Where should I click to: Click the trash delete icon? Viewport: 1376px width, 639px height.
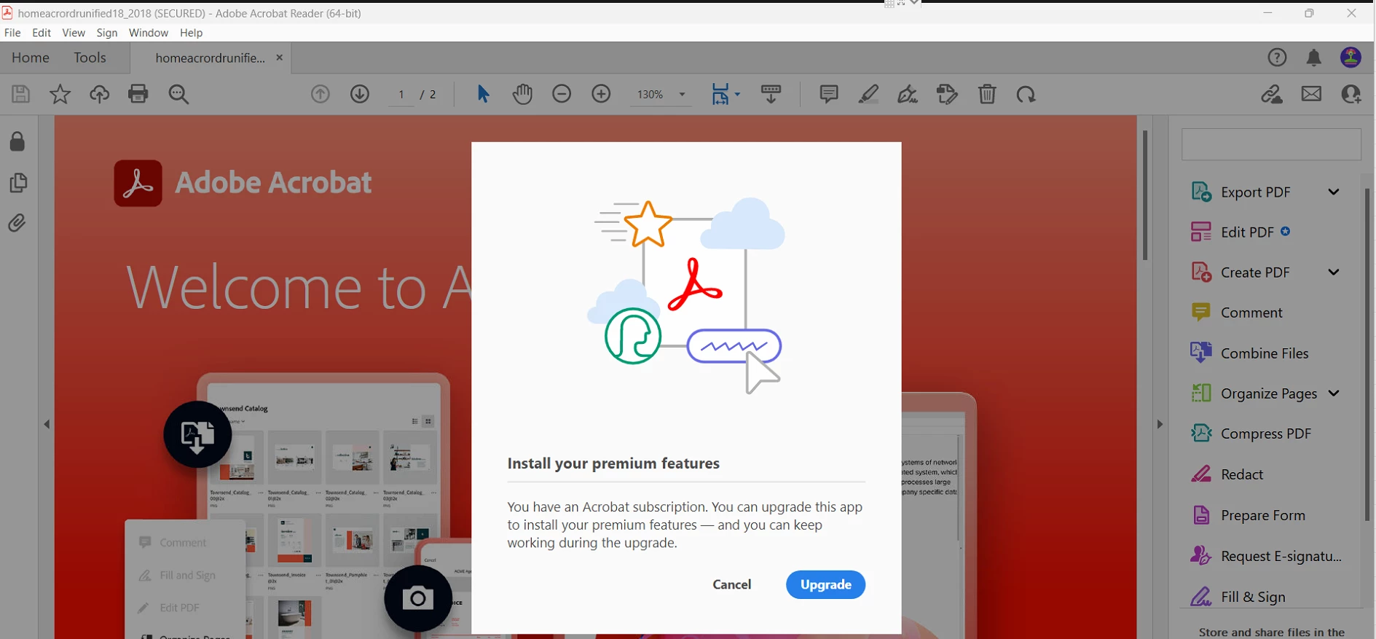(x=987, y=94)
